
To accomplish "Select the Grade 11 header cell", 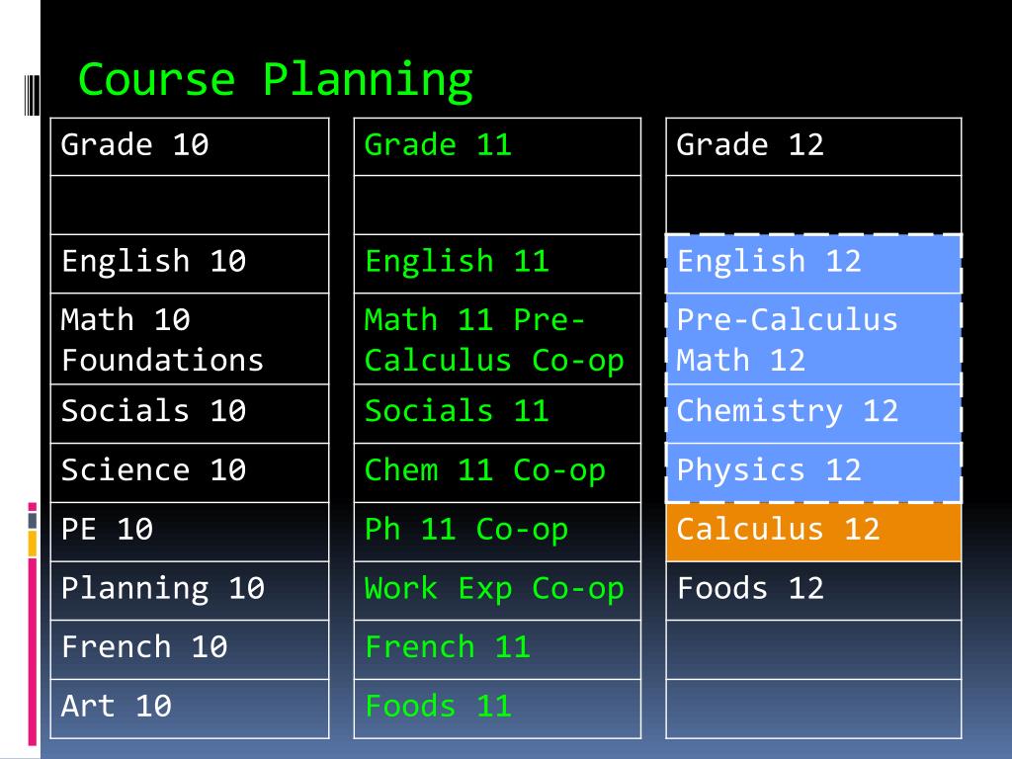I will [498, 146].
